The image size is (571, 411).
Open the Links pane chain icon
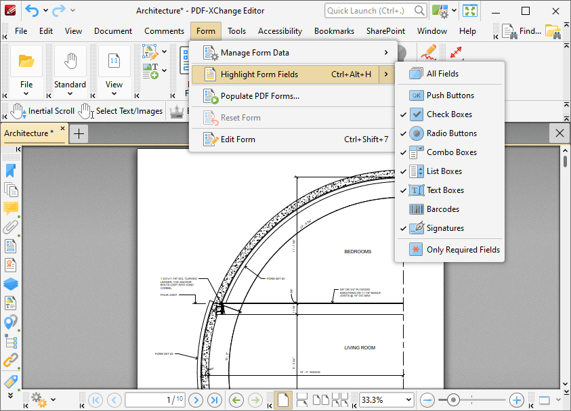point(11,360)
